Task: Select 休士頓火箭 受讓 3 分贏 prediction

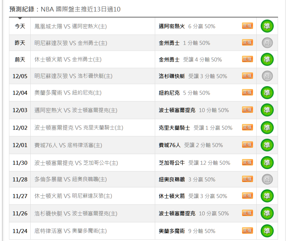Action: click(193, 196)
